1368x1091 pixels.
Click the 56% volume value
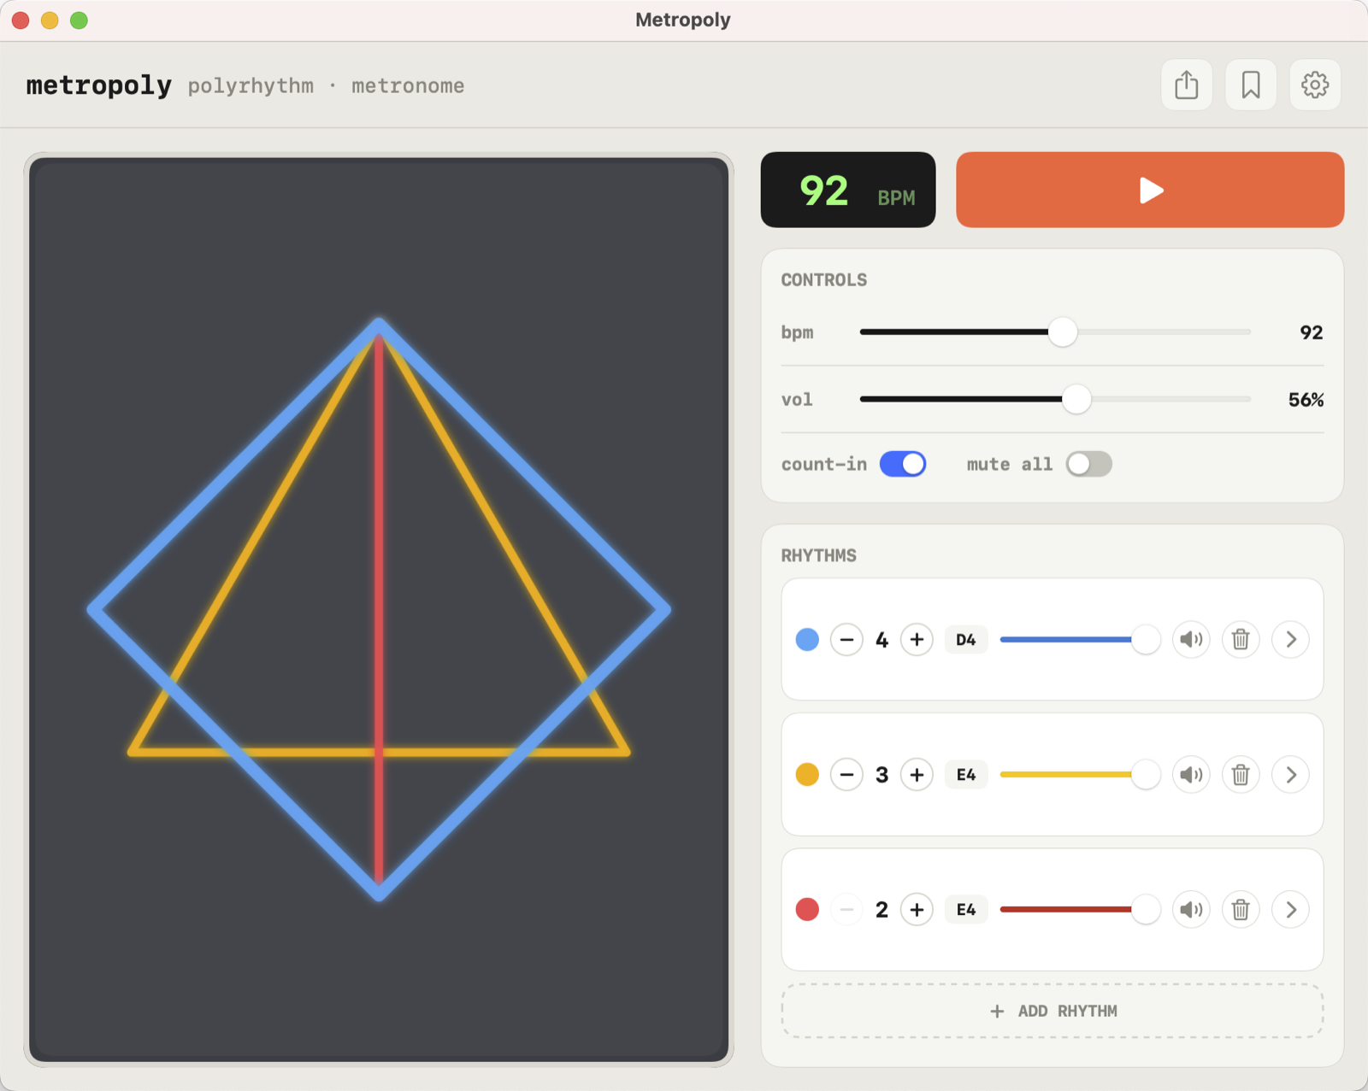click(1306, 399)
